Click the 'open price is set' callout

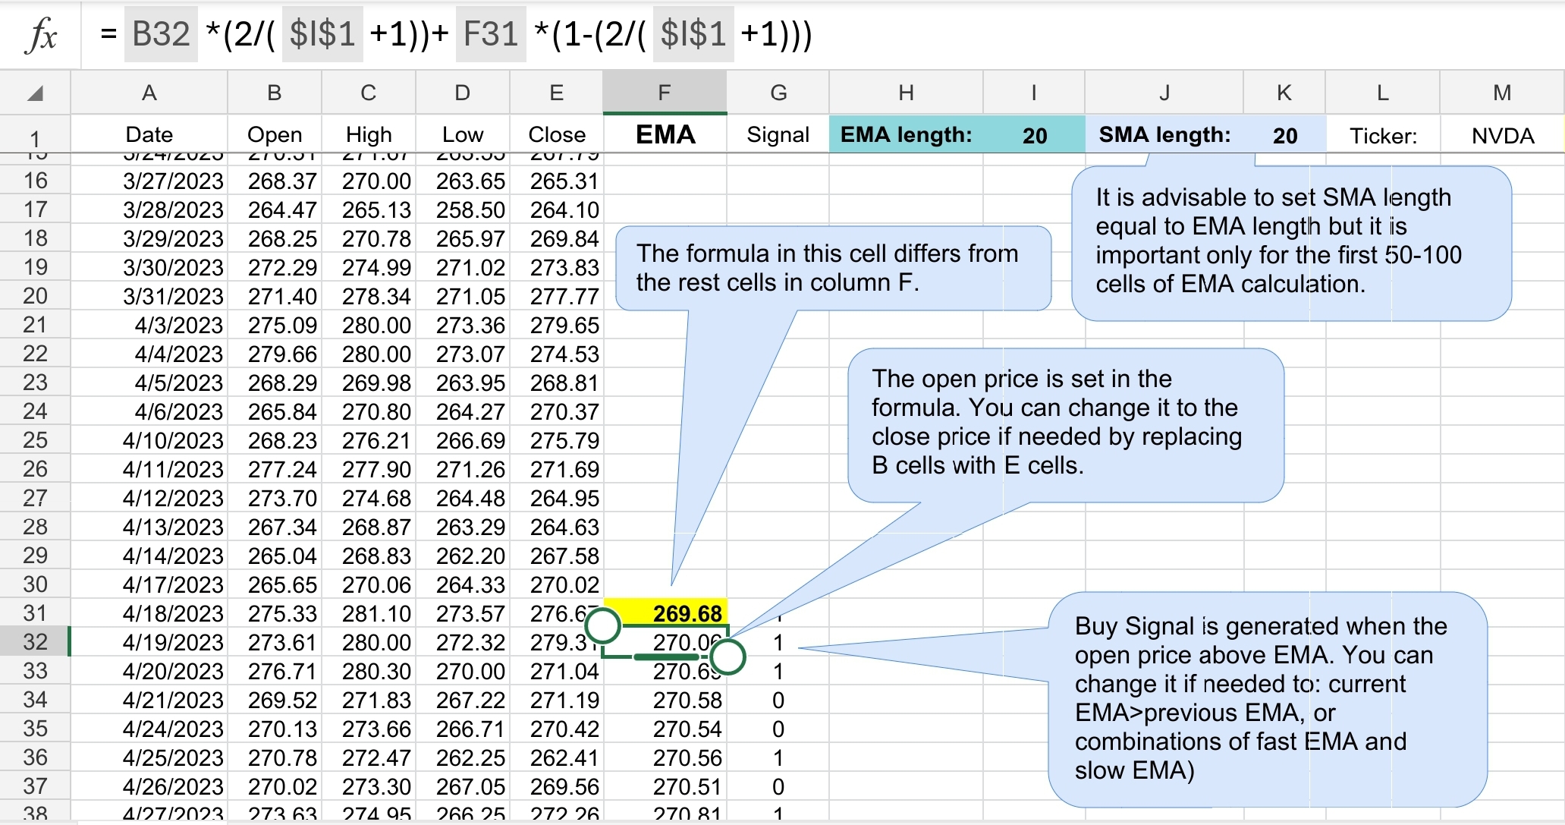1066,425
